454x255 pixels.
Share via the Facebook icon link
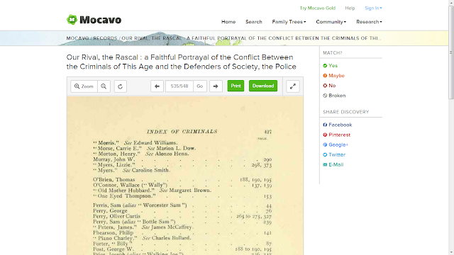(338, 125)
